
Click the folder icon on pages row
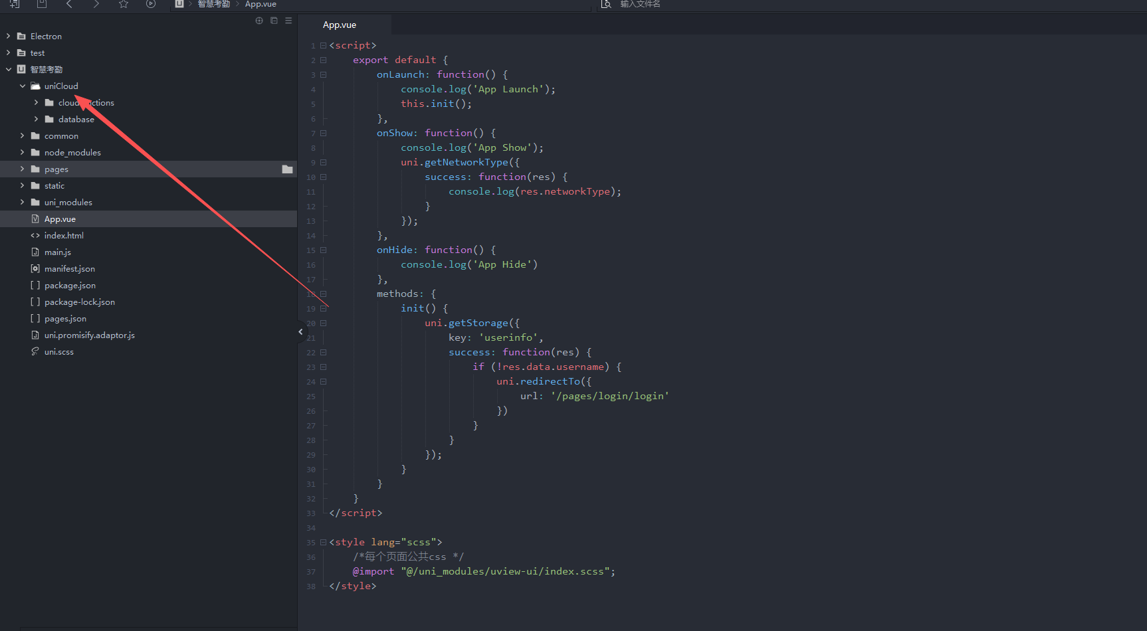click(287, 169)
